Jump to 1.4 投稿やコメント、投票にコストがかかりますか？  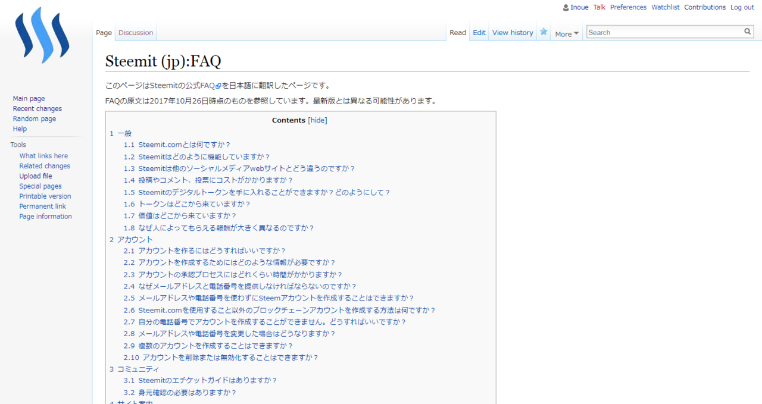tap(208, 180)
